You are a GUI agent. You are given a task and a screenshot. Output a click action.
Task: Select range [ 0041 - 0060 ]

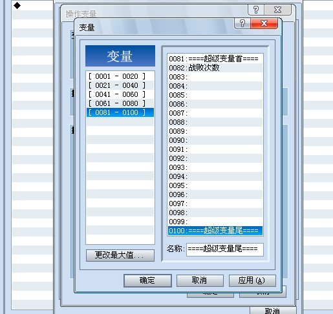(120, 94)
